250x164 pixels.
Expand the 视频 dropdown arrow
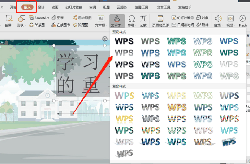click(x=234, y=25)
